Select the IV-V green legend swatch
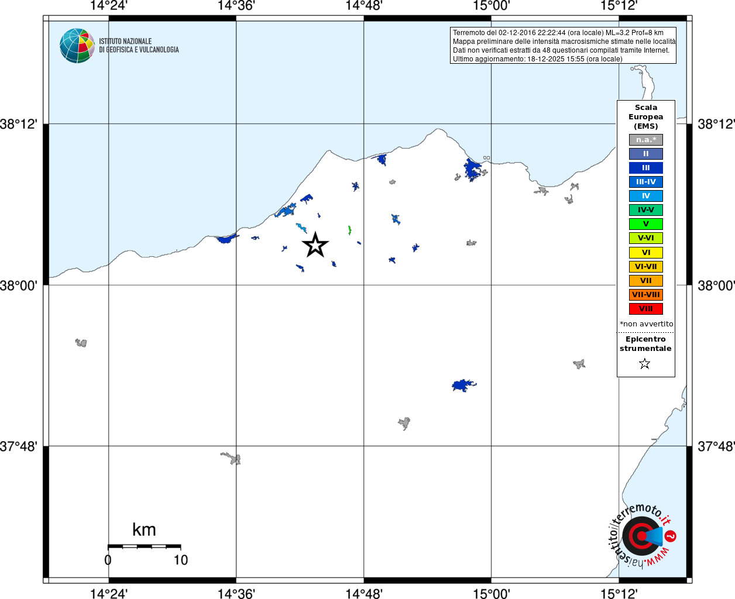 click(x=646, y=210)
